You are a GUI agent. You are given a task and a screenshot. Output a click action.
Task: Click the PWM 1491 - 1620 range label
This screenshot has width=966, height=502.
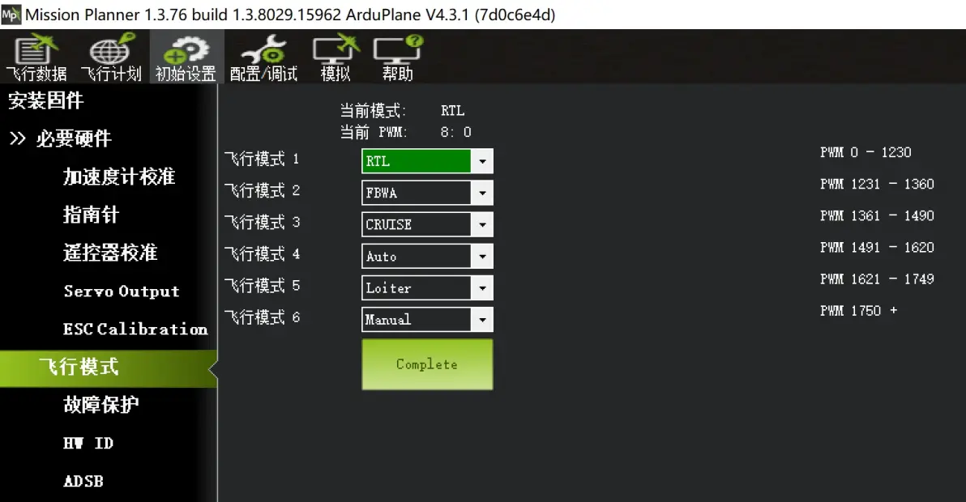[878, 247]
